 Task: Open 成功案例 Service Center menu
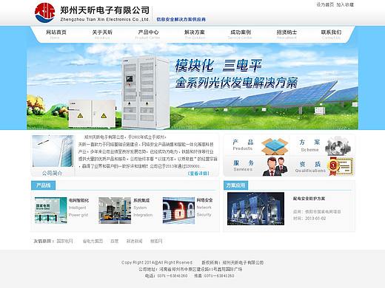241,35
